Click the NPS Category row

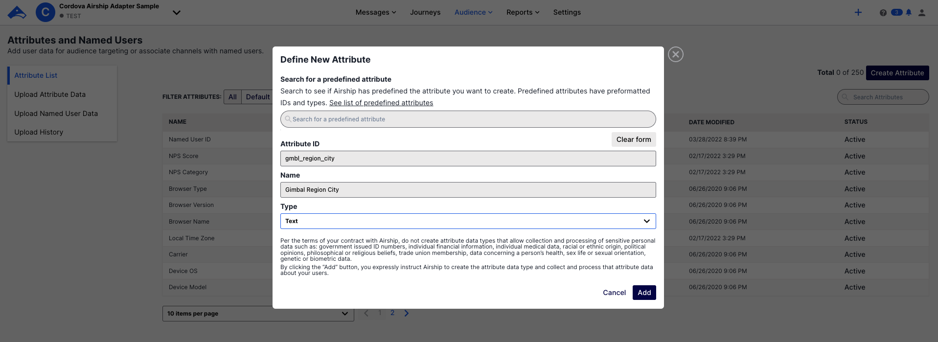point(546,172)
